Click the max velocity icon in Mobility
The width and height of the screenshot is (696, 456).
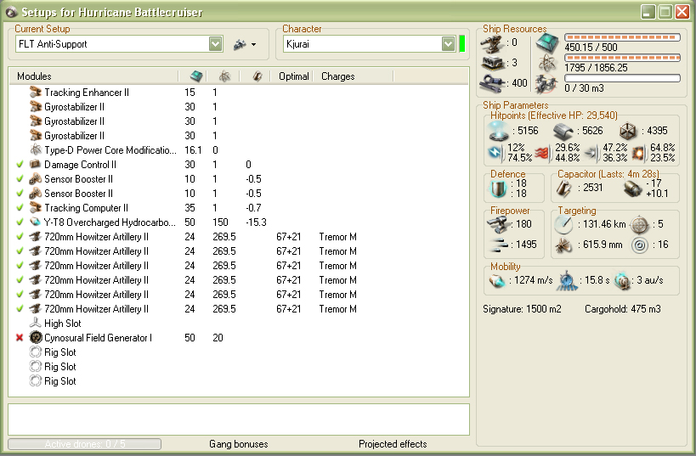[x=498, y=279]
